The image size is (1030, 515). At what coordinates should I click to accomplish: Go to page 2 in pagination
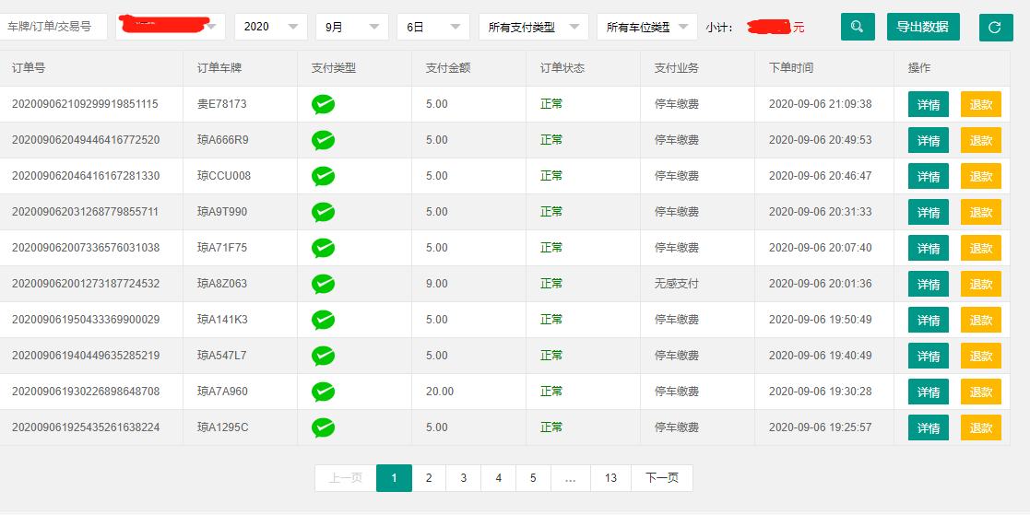(x=429, y=478)
